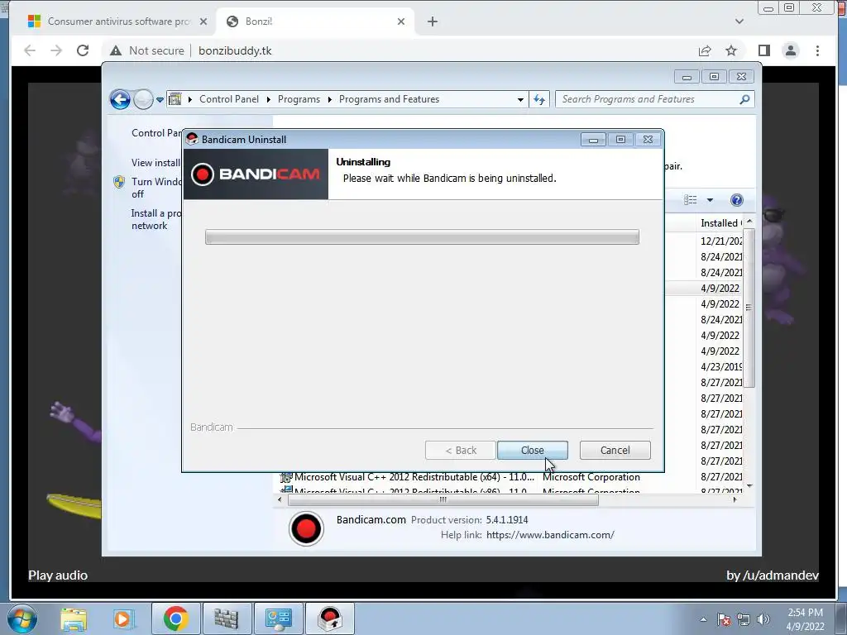Open Programs and Features help icon
Viewport: 847px width, 635px height.
736,200
